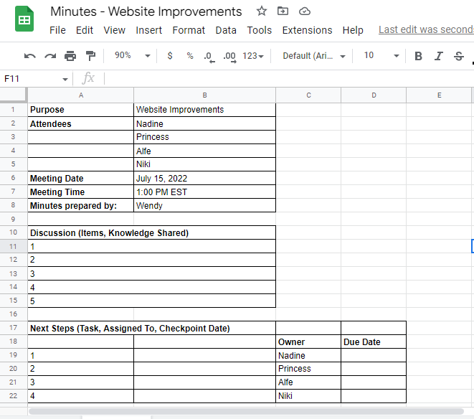Select the Attendees cell
Screen dimensions: 474x419
click(x=81, y=123)
